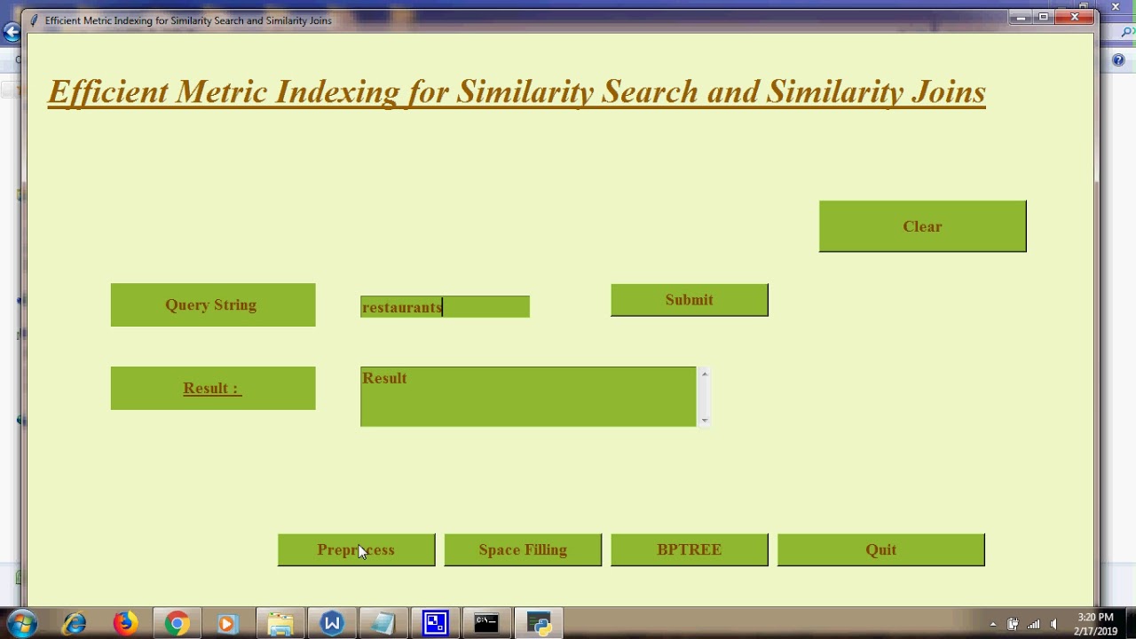Open Google Chrome from the taskbar
1136x639 pixels.
[177, 624]
